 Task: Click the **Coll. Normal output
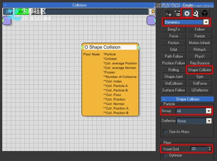coord(114,104)
